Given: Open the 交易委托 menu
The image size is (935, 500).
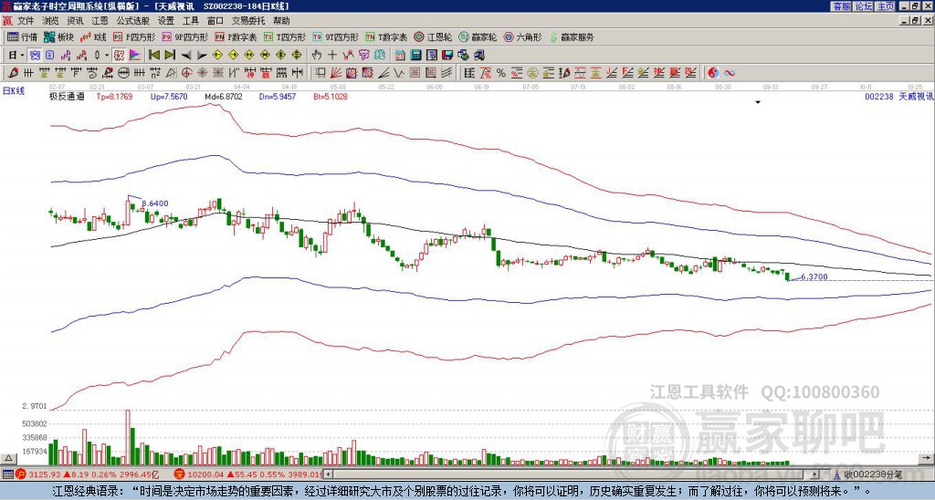Looking at the screenshot, I should pyautogui.click(x=248, y=21).
